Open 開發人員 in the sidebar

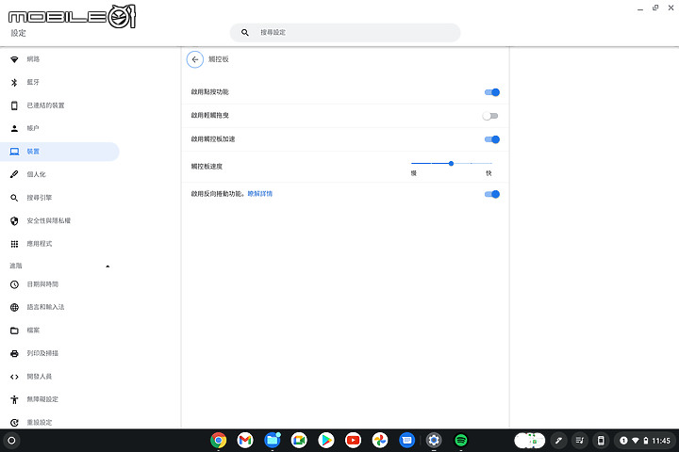tap(59, 377)
